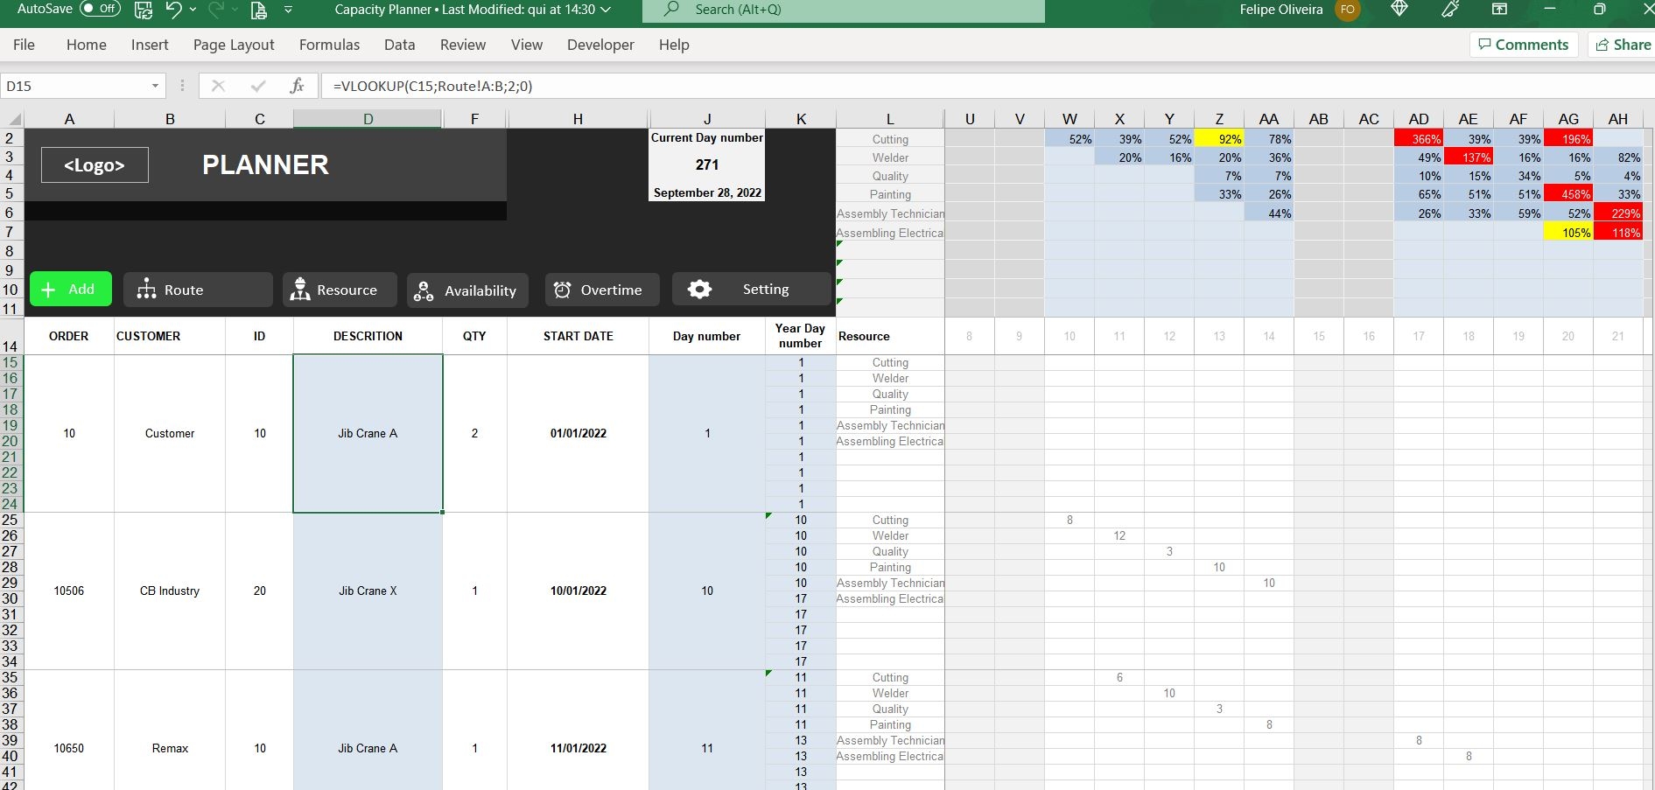
Task: Expand the Undo history dropdown arrow
Action: click(x=193, y=10)
